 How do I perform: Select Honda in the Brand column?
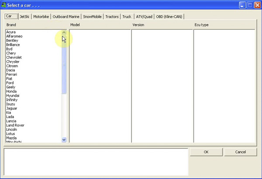pyautogui.click(x=11, y=91)
